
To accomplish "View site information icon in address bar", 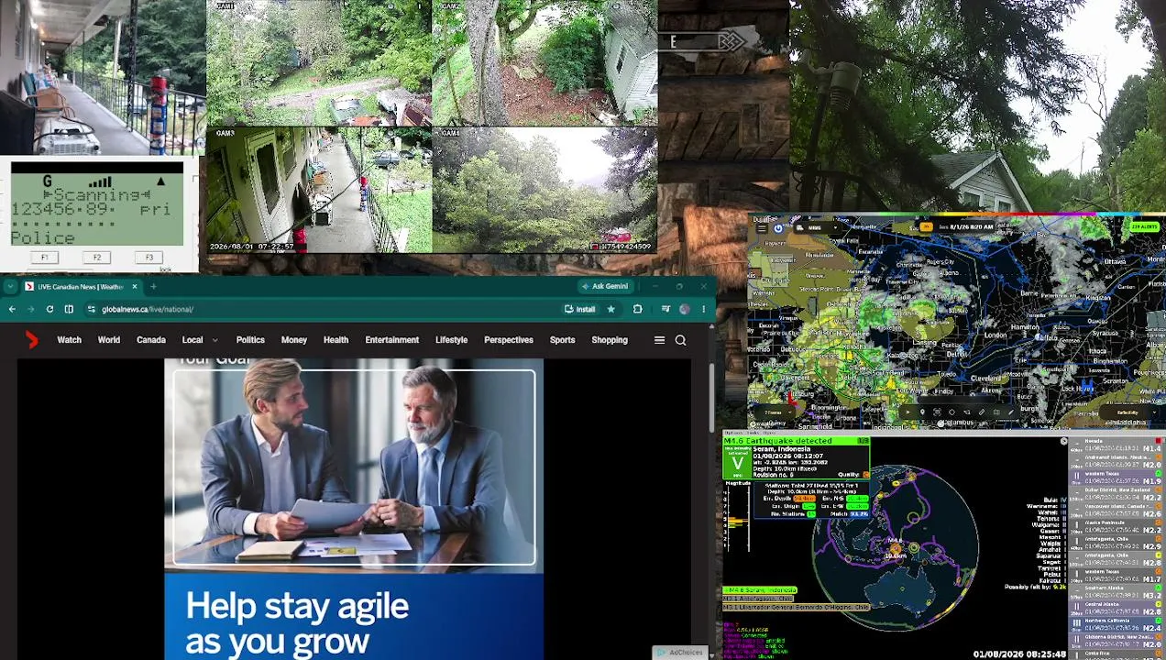I will point(92,310).
